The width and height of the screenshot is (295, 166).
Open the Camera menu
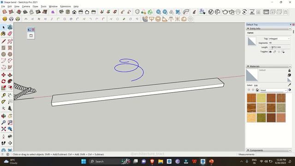click(26, 6)
